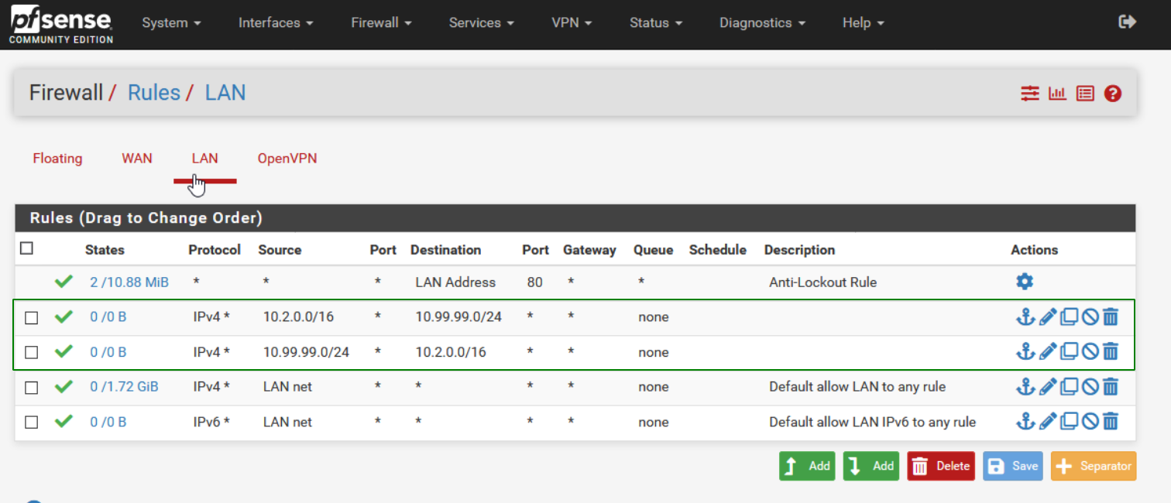1171x503 pixels.
Task: Delete the rule with source 10.99.99.0/24
Action: tap(1111, 351)
